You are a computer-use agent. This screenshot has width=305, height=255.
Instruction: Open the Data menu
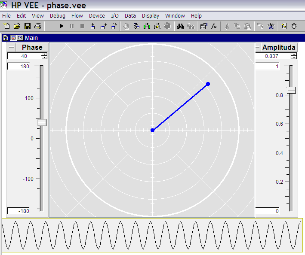pyautogui.click(x=130, y=16)
